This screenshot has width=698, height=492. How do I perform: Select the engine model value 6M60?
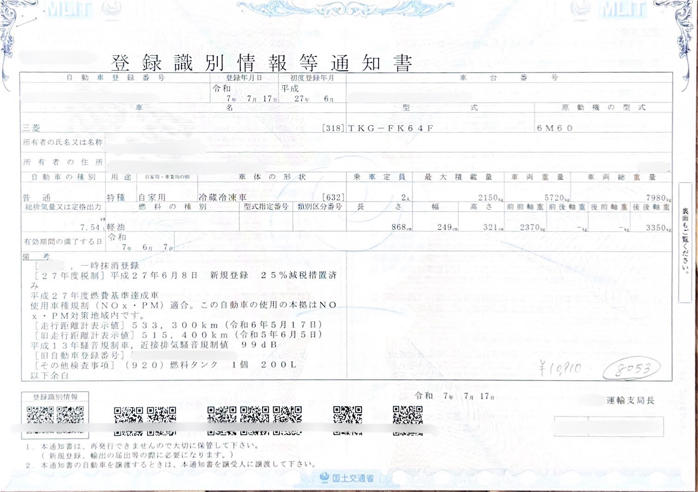[x=555, y=128]
